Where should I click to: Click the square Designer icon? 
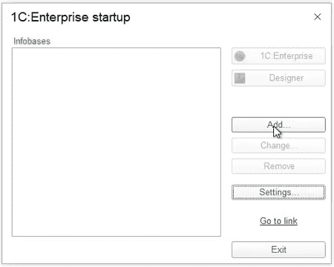click(x=240, y=78)
